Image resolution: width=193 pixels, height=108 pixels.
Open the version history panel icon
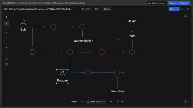[x=188, y=9]
